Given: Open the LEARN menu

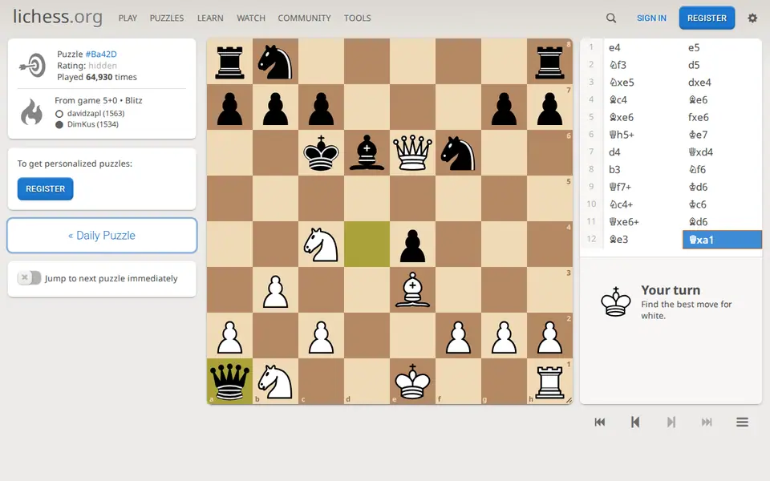Looking at the screenshot, I should [x=210, y=18].
